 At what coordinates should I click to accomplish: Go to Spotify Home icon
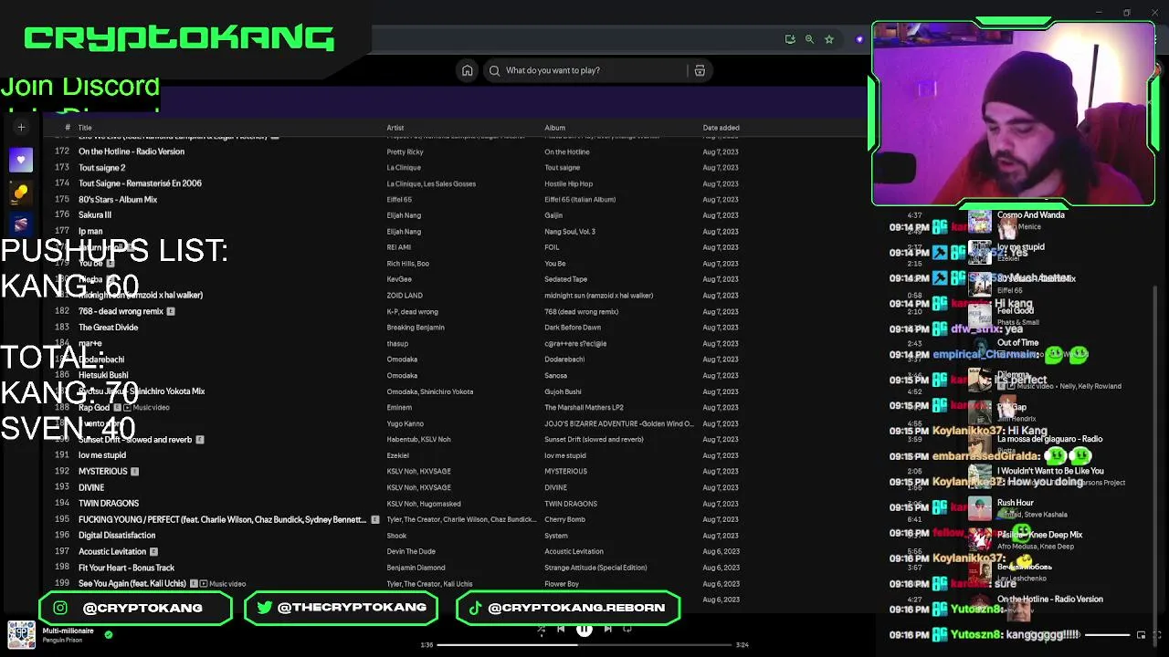(x=468, y=70)
